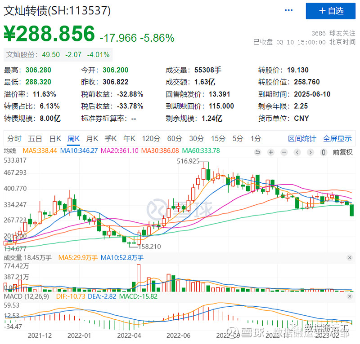
Task: Click the 均线 indicator label
Action: pyautogui.click(x=10, y=151)
